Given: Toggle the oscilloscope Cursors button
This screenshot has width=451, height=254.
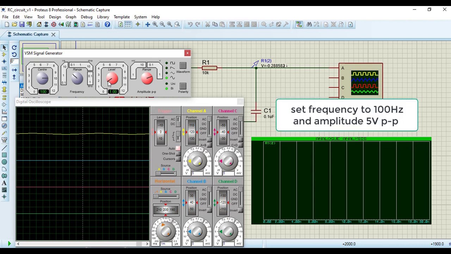Looking at the screenshot, I should pos(178,159).
